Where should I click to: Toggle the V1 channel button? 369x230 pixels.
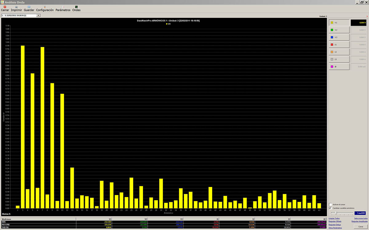339,23
